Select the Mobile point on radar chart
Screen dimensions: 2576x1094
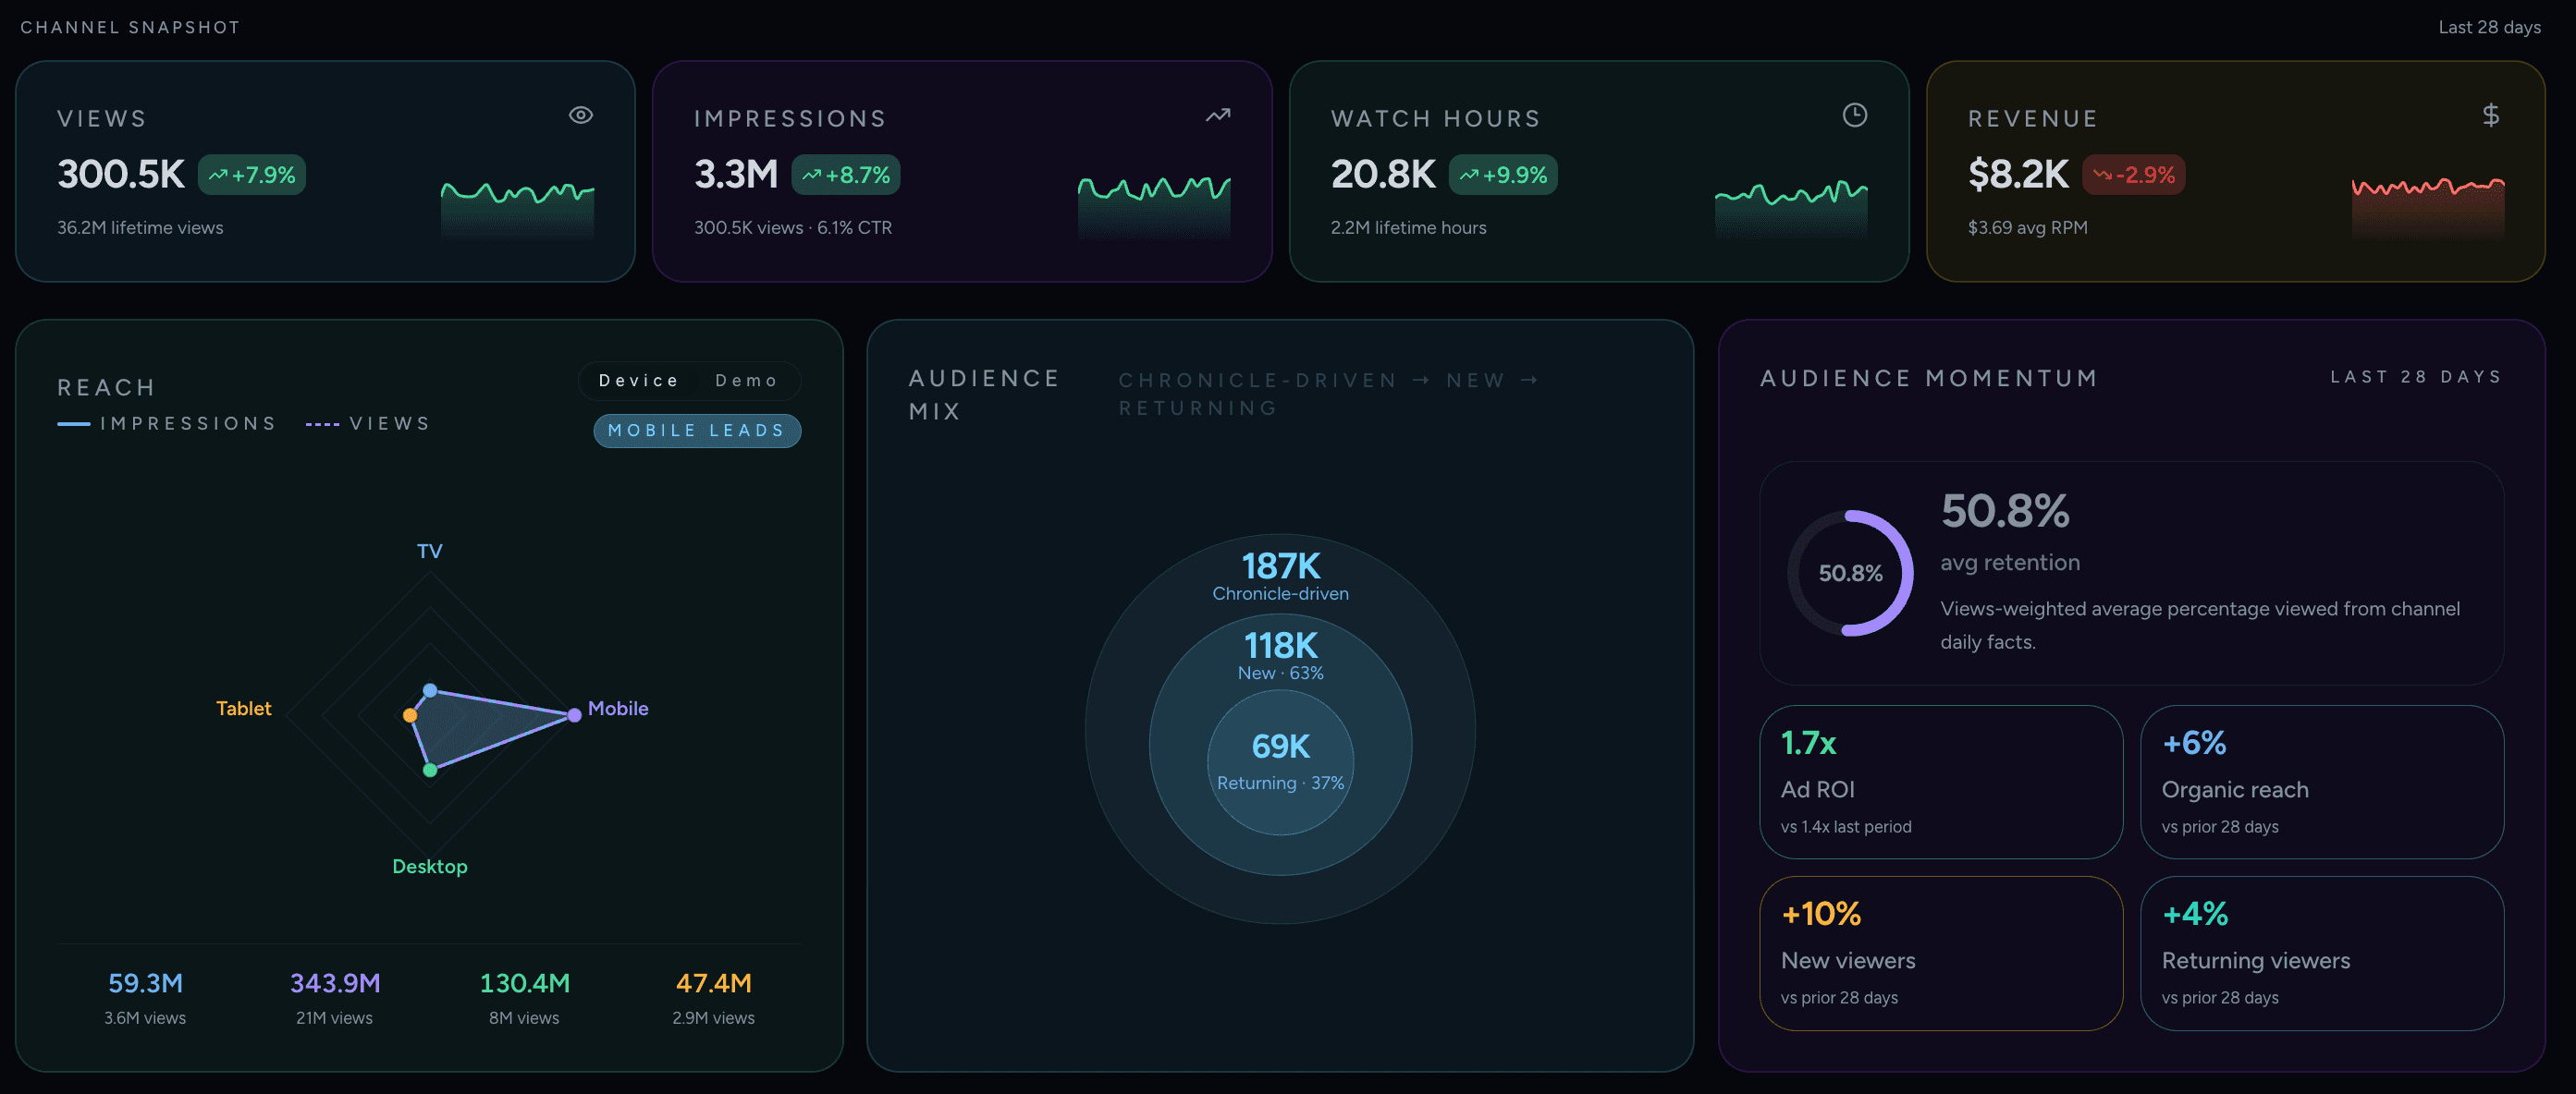[574, 714]
